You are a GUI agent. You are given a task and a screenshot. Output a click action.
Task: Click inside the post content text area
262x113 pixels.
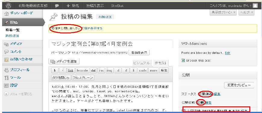(x=111, y=97)
